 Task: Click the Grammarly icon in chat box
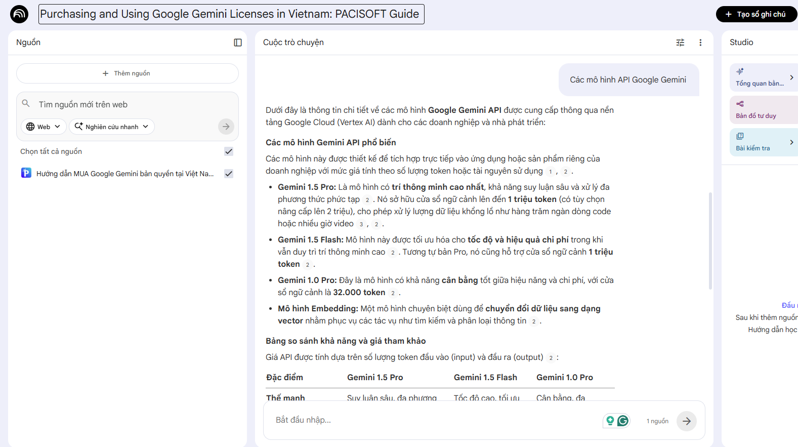coord(623,421)
